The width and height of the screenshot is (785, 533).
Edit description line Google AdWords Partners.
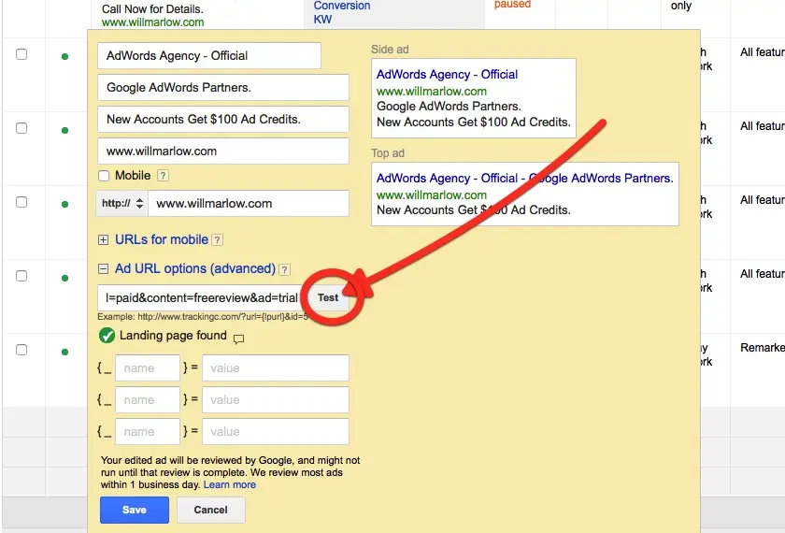pyautogui.click(x=223, y=88)
